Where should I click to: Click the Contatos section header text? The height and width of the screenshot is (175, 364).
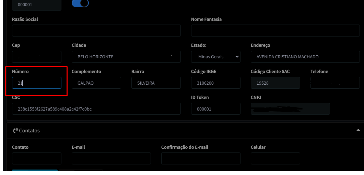(x=29, y=131)
